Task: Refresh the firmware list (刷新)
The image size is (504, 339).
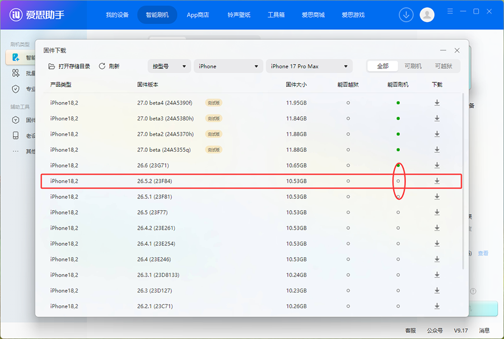Action: pos(109,66)
